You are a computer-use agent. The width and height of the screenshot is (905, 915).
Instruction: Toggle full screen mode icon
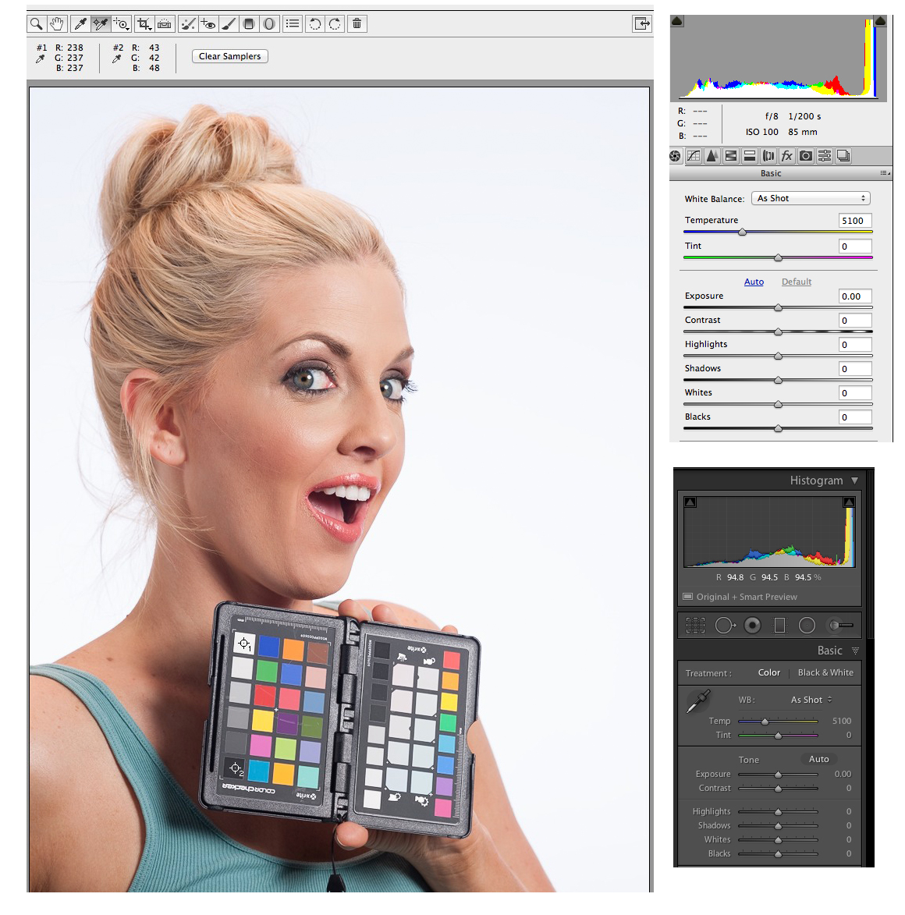pyautogui.click(x=642, y=24)
